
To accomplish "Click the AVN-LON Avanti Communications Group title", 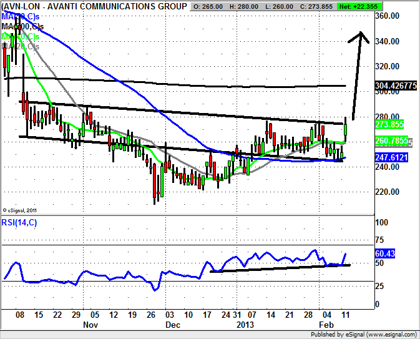I will [x=94, y=6].
